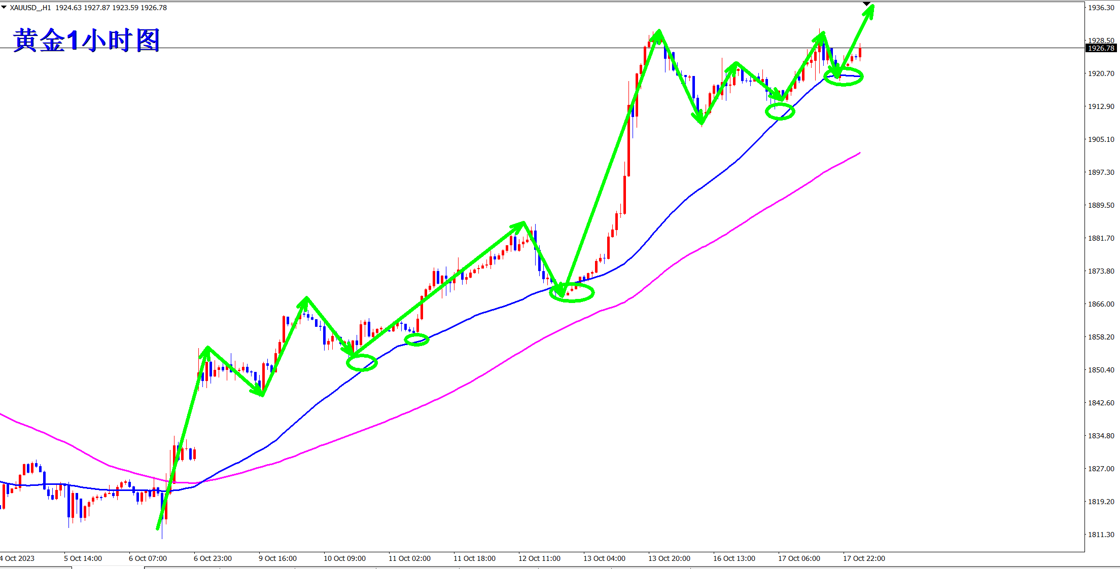Click the magenta moving average line end
This screenshot has height=569, width=1120.
point(859,153)
